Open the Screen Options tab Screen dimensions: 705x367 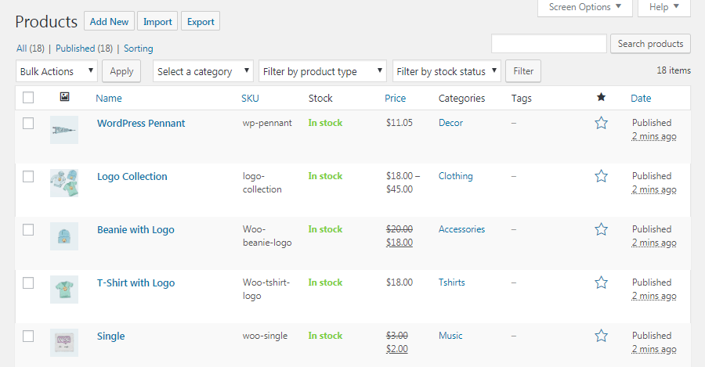click(x=584, y=7)
